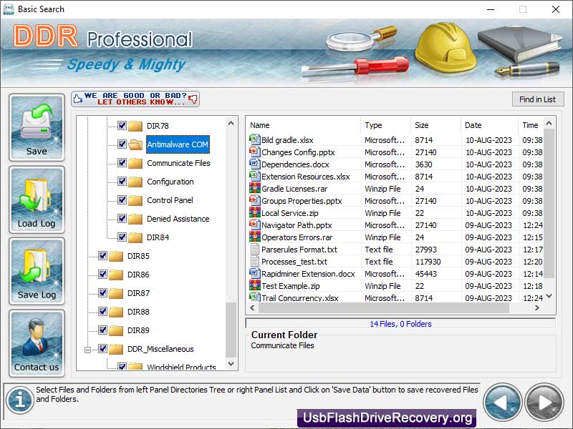Click the Word icon for Dependencies.docx
The width and height of the screenshot is (573, 429).
click(x=254, y=164)
